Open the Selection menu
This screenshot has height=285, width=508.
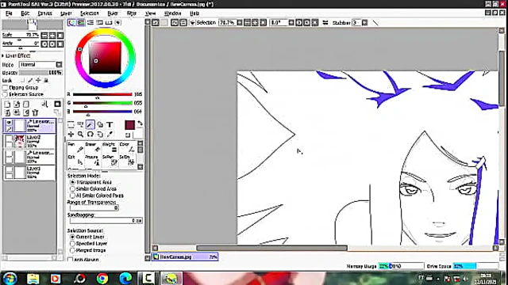(90, 13)
